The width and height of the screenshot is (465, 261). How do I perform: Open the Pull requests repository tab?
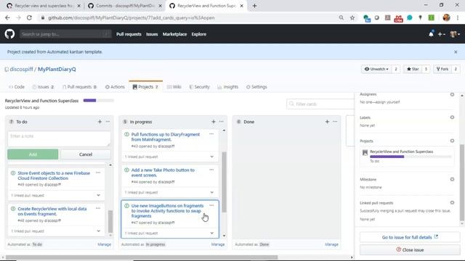79,87
